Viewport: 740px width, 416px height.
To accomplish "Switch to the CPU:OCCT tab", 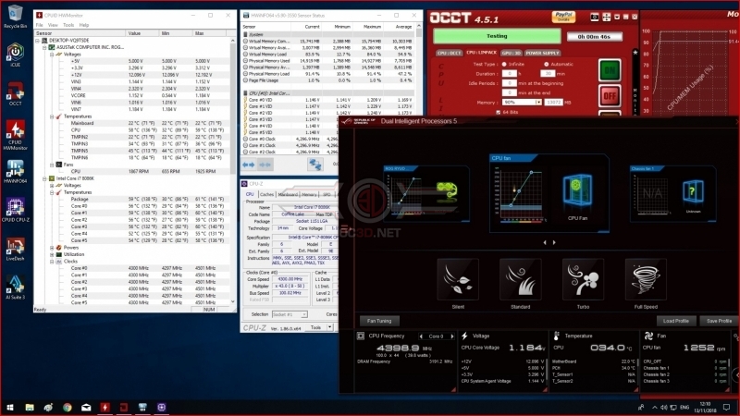I will pos(449,53).
